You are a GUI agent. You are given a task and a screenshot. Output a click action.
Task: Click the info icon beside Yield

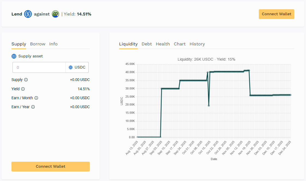point(23,89)
